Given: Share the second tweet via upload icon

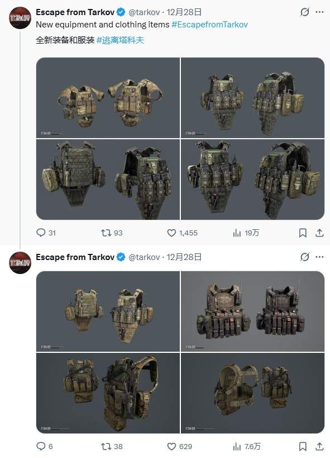Looking at the screenshot, I should (x=319, y=446).
